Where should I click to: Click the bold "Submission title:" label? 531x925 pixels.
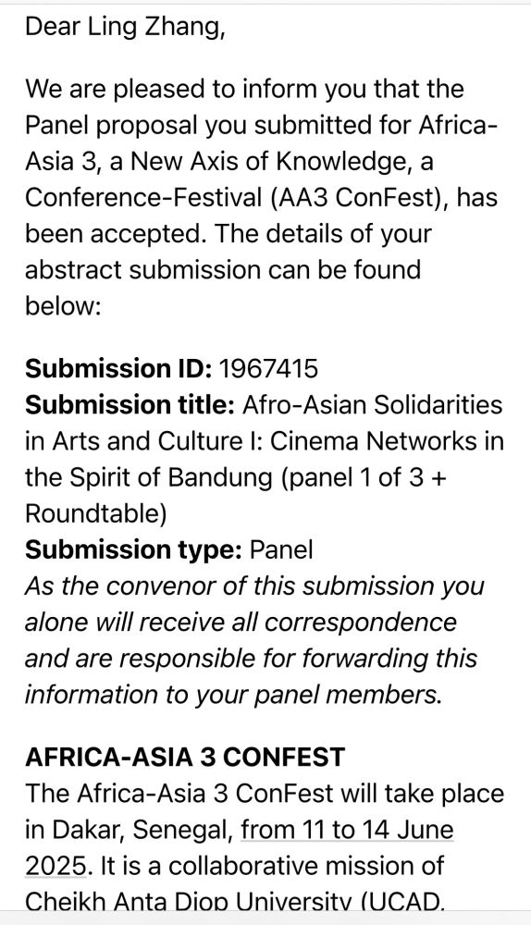(130, 405)
